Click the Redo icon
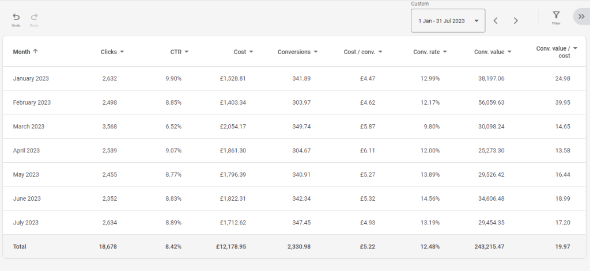 coord(35,17)
